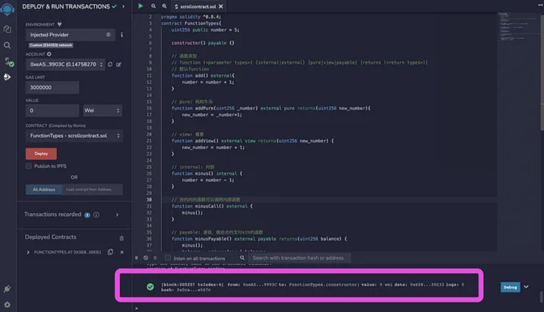Copy the deployed contract address
Image resolution: width=544 pixels, height=312 pixels.
point(110,252)
